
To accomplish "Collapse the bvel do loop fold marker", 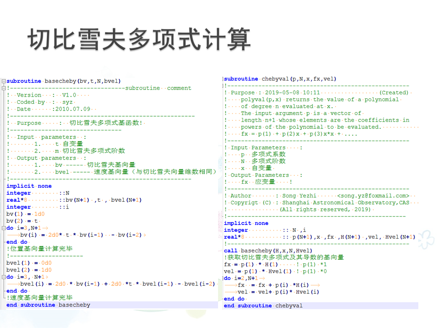I will click(x=3, y=277).
